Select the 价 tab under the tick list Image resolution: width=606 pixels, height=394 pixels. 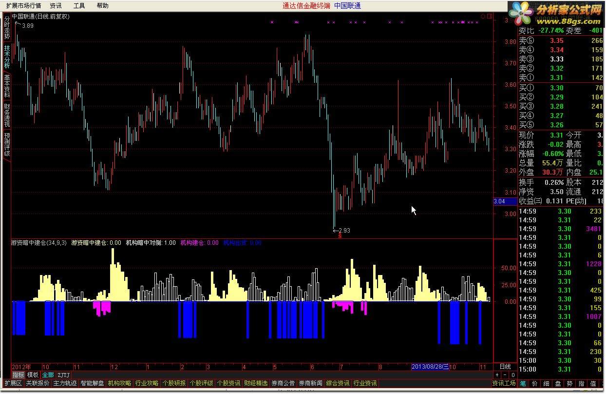click(x=535, y=384)
